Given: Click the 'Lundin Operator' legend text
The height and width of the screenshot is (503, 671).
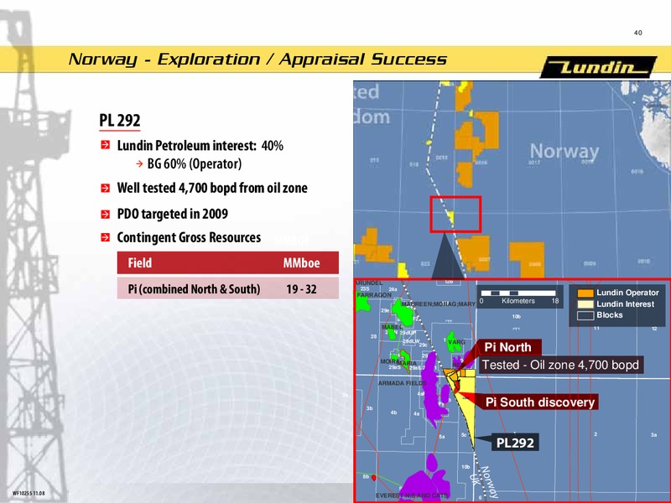Looking at the screenshot, I should (627, 293).
